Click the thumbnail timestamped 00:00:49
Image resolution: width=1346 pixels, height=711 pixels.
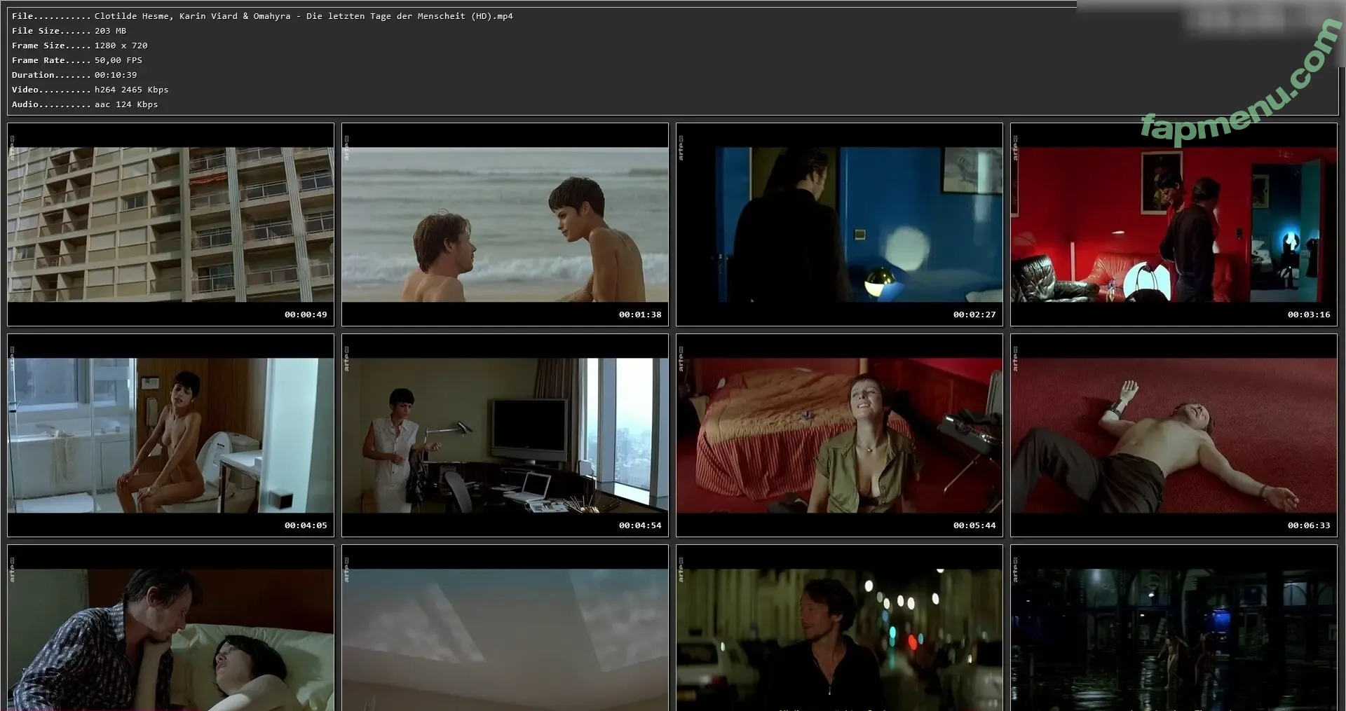170,225
